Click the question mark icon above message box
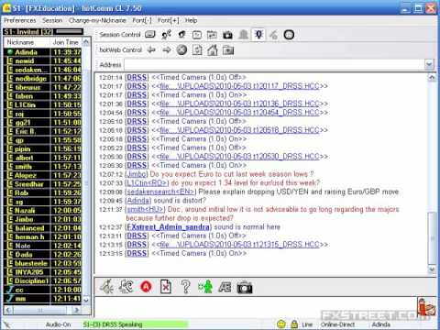440x330 pixels. pyautogui.click(x=185, y=287)
